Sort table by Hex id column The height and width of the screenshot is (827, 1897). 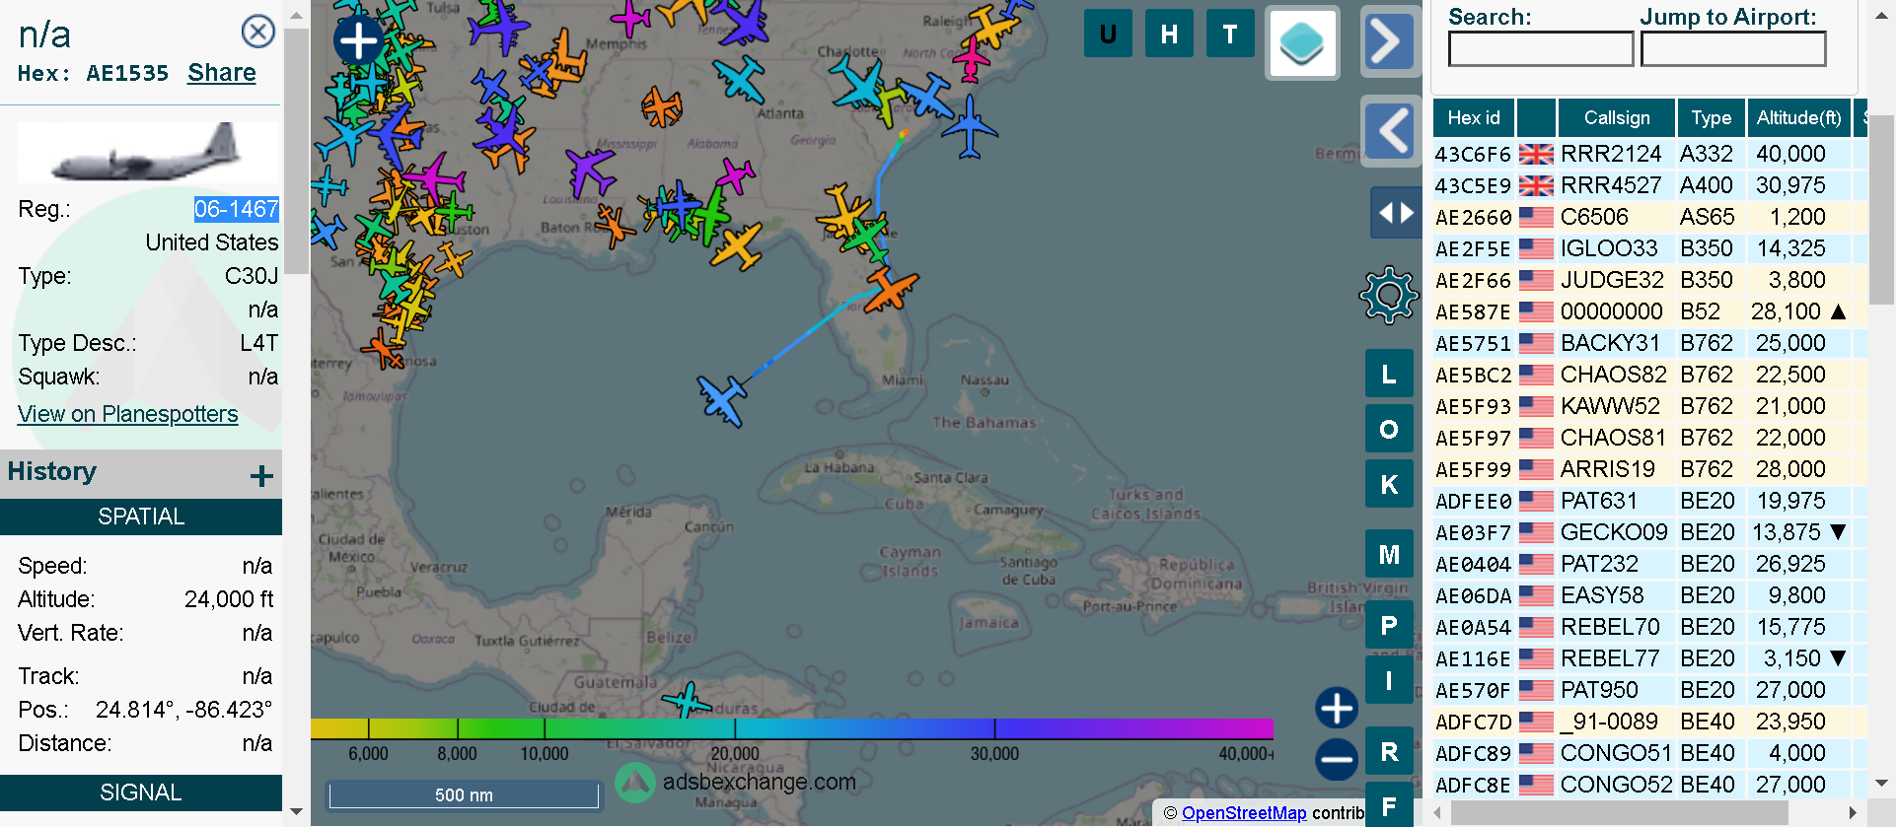tap(1474, 118)
